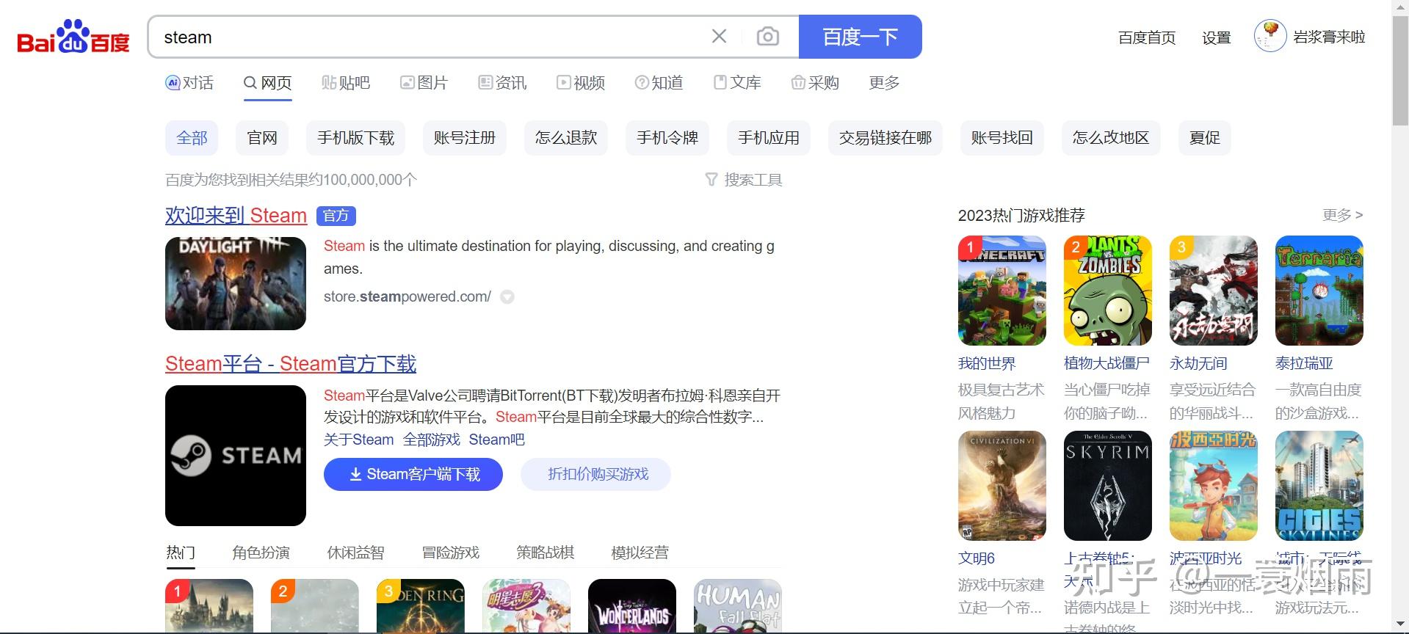Open 设置 menu
The height and width of the screenshot is (634, 1409).
tap(1216, 37)
